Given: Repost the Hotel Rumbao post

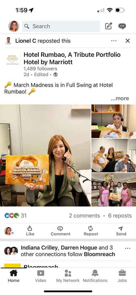Looking at the screenshot, I should click(x=91, y=231).
